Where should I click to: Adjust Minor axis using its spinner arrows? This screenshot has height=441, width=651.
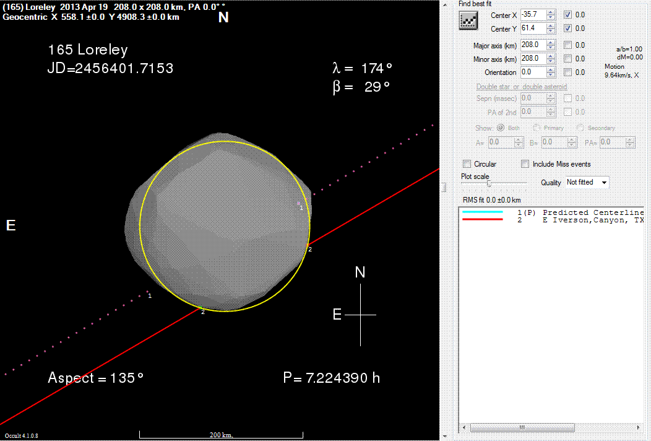coord(551,59)
